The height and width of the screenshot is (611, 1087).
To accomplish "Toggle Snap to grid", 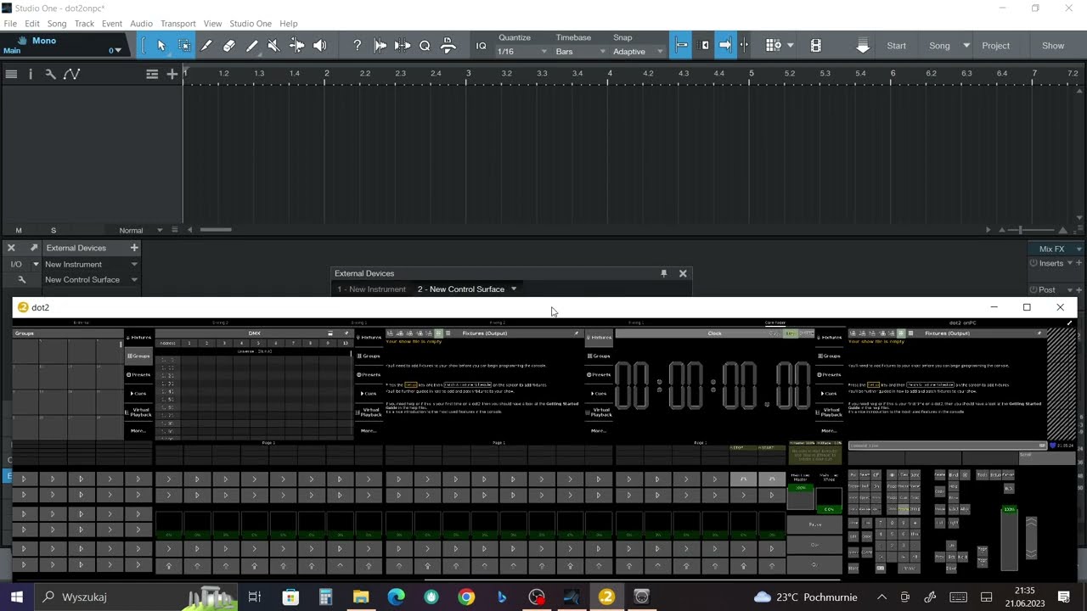I will tap(681, 46).
